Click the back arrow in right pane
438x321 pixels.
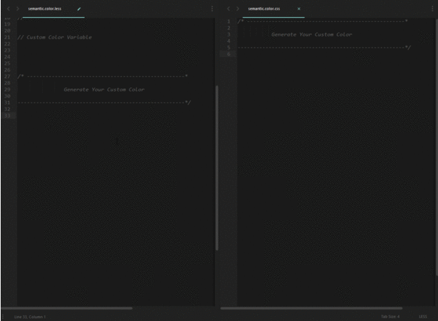(229, 9)
